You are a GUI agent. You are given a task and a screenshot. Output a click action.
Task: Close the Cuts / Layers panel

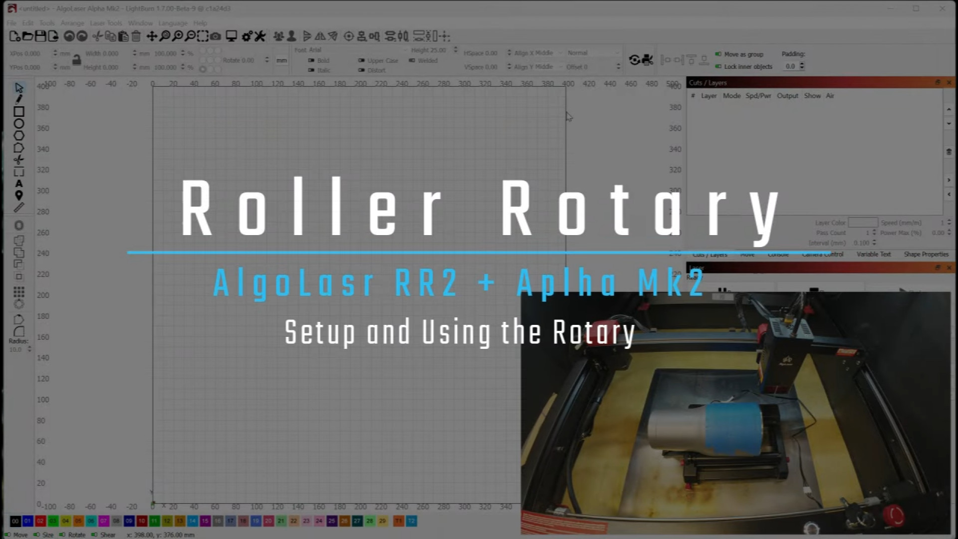coord(949,82)
